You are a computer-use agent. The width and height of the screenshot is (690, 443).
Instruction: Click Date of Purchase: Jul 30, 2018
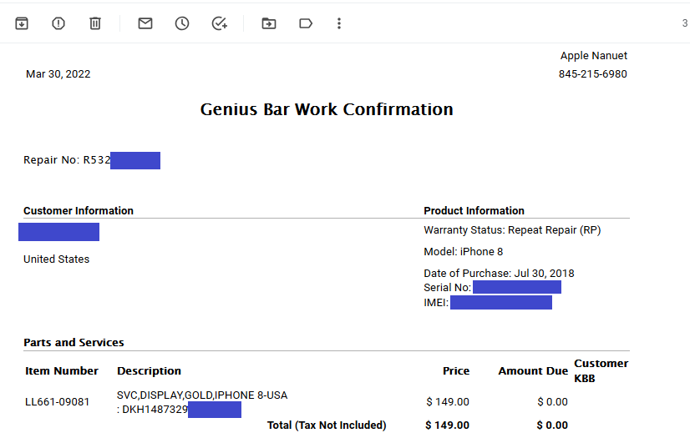[x=499, y=274]
